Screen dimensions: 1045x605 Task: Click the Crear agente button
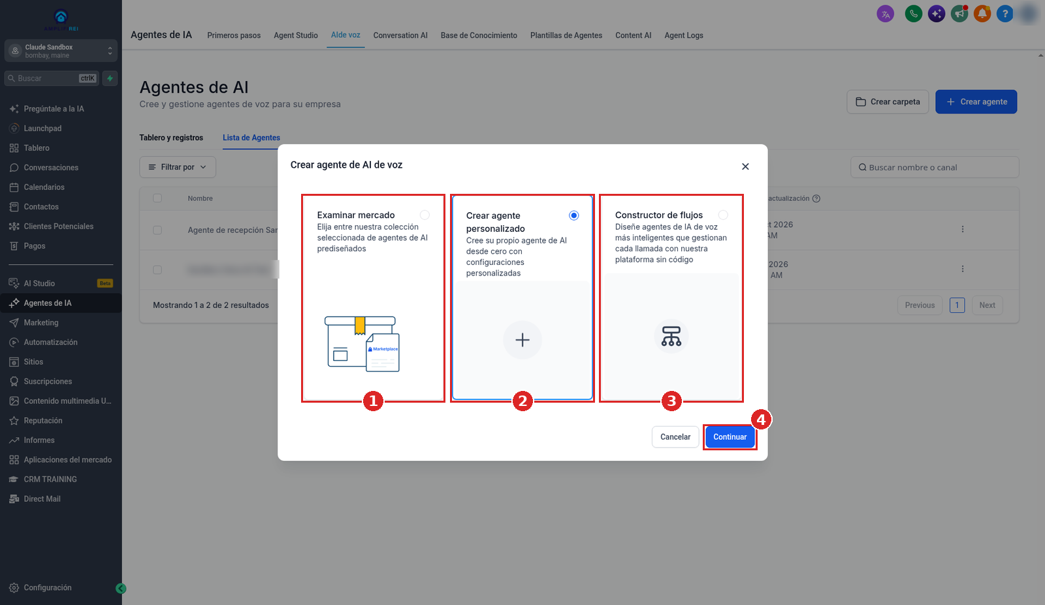pos(976,102)
